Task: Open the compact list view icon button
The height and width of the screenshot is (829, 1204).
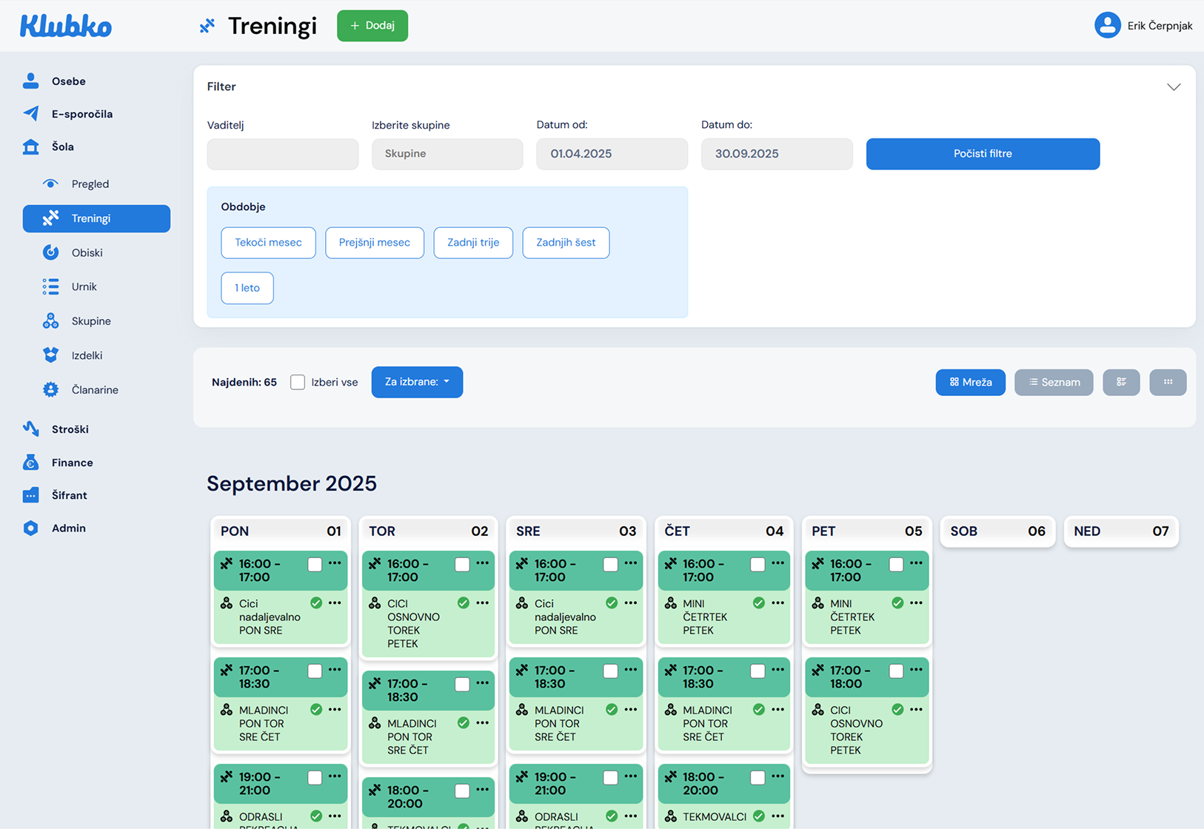Action: pyautogui.click(x=1121, y=382)
